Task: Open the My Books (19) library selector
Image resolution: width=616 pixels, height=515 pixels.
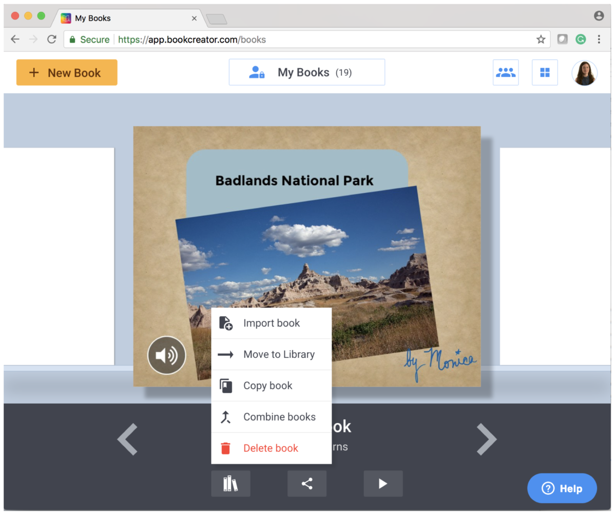Action: (306, 72)
